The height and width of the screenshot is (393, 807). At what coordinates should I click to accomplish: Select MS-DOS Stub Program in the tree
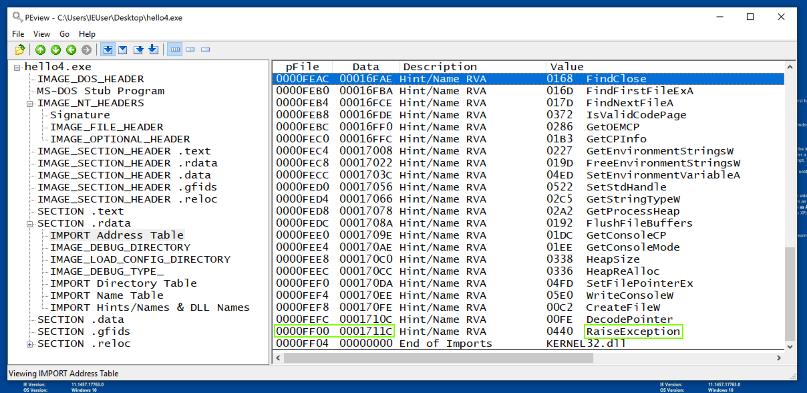(x=100, y=91)
